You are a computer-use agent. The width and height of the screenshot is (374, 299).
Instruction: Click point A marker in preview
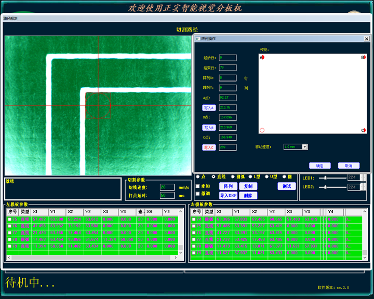coord(262,58)
